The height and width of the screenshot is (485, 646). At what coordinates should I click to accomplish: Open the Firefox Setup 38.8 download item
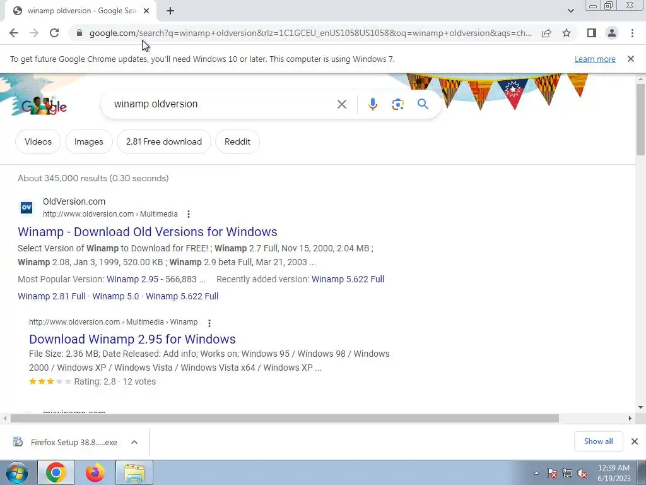click(x=66, y=442)
